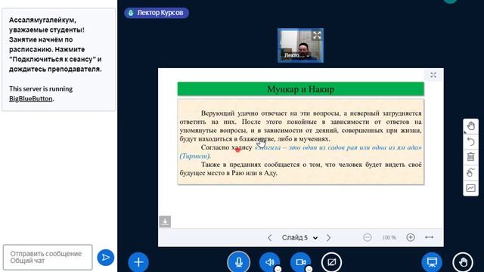Click the 100 % zoom reset label
Viewport: 484px width, 272px height.
tap(389, 237)
